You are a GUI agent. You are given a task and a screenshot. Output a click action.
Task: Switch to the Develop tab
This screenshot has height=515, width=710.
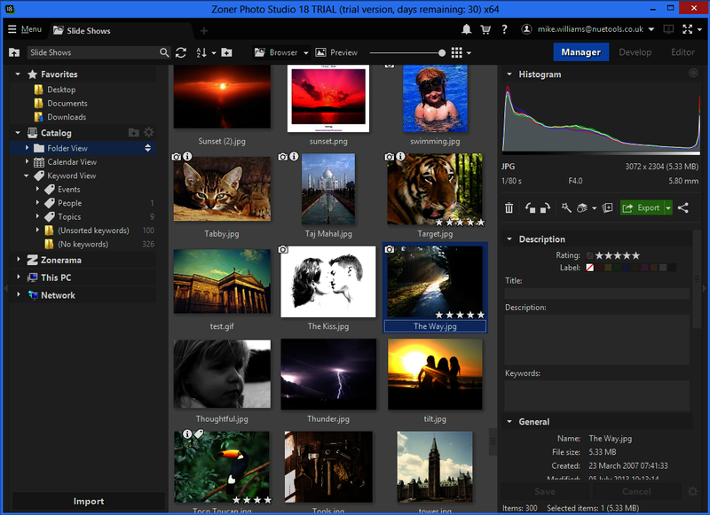[x=635, y=52]
